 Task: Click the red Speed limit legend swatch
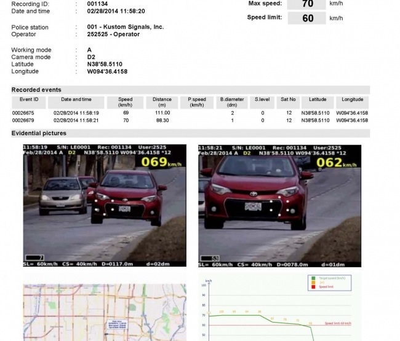[x=314, y=286]
